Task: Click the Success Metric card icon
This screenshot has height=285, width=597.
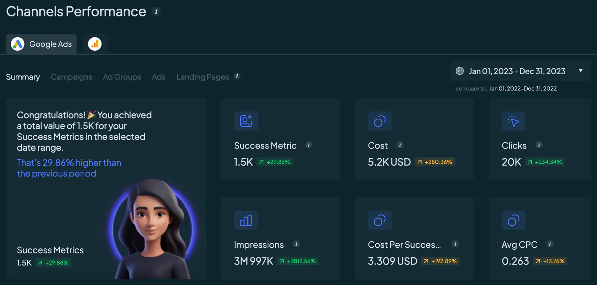Action: pos(246,121)
